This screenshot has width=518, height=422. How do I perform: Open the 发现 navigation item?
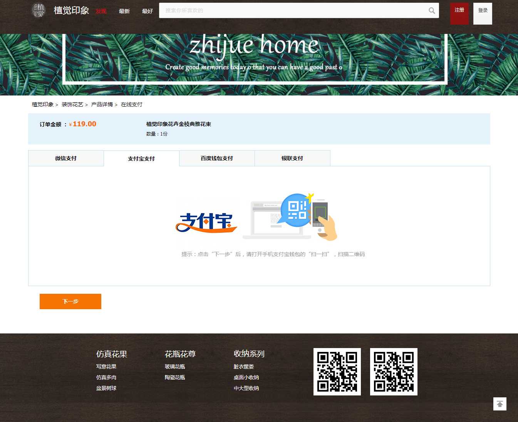point(101,11)
